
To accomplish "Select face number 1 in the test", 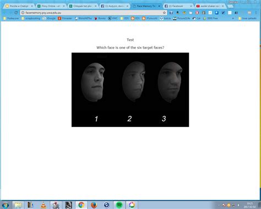I will coord(93,82).
